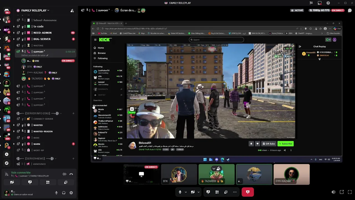Click Subscribe button in Kick stream
The image size is (355, 200).
coord(285,144)
